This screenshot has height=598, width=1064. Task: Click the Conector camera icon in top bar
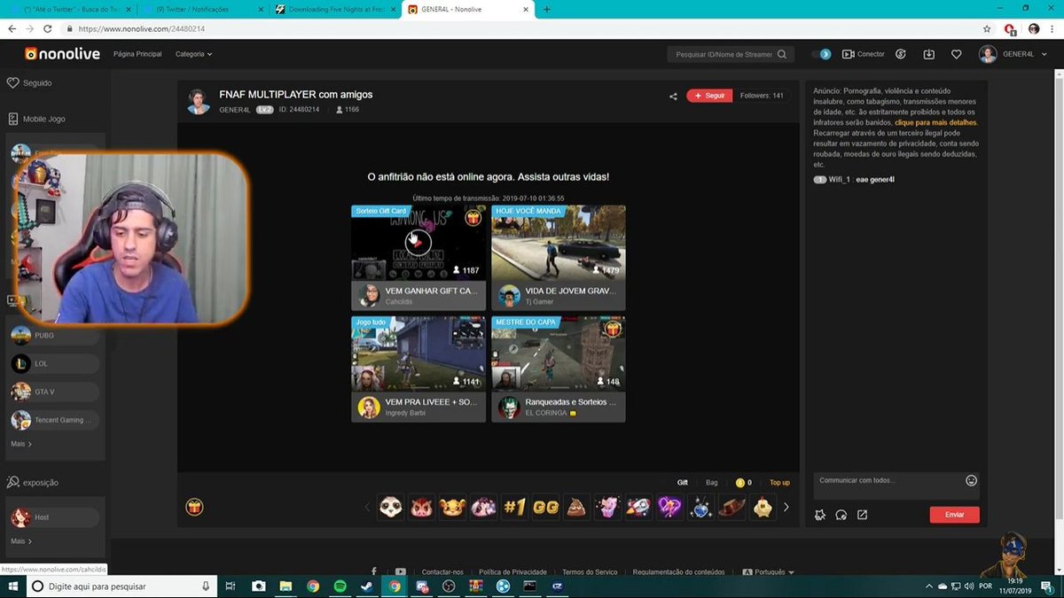849,54
